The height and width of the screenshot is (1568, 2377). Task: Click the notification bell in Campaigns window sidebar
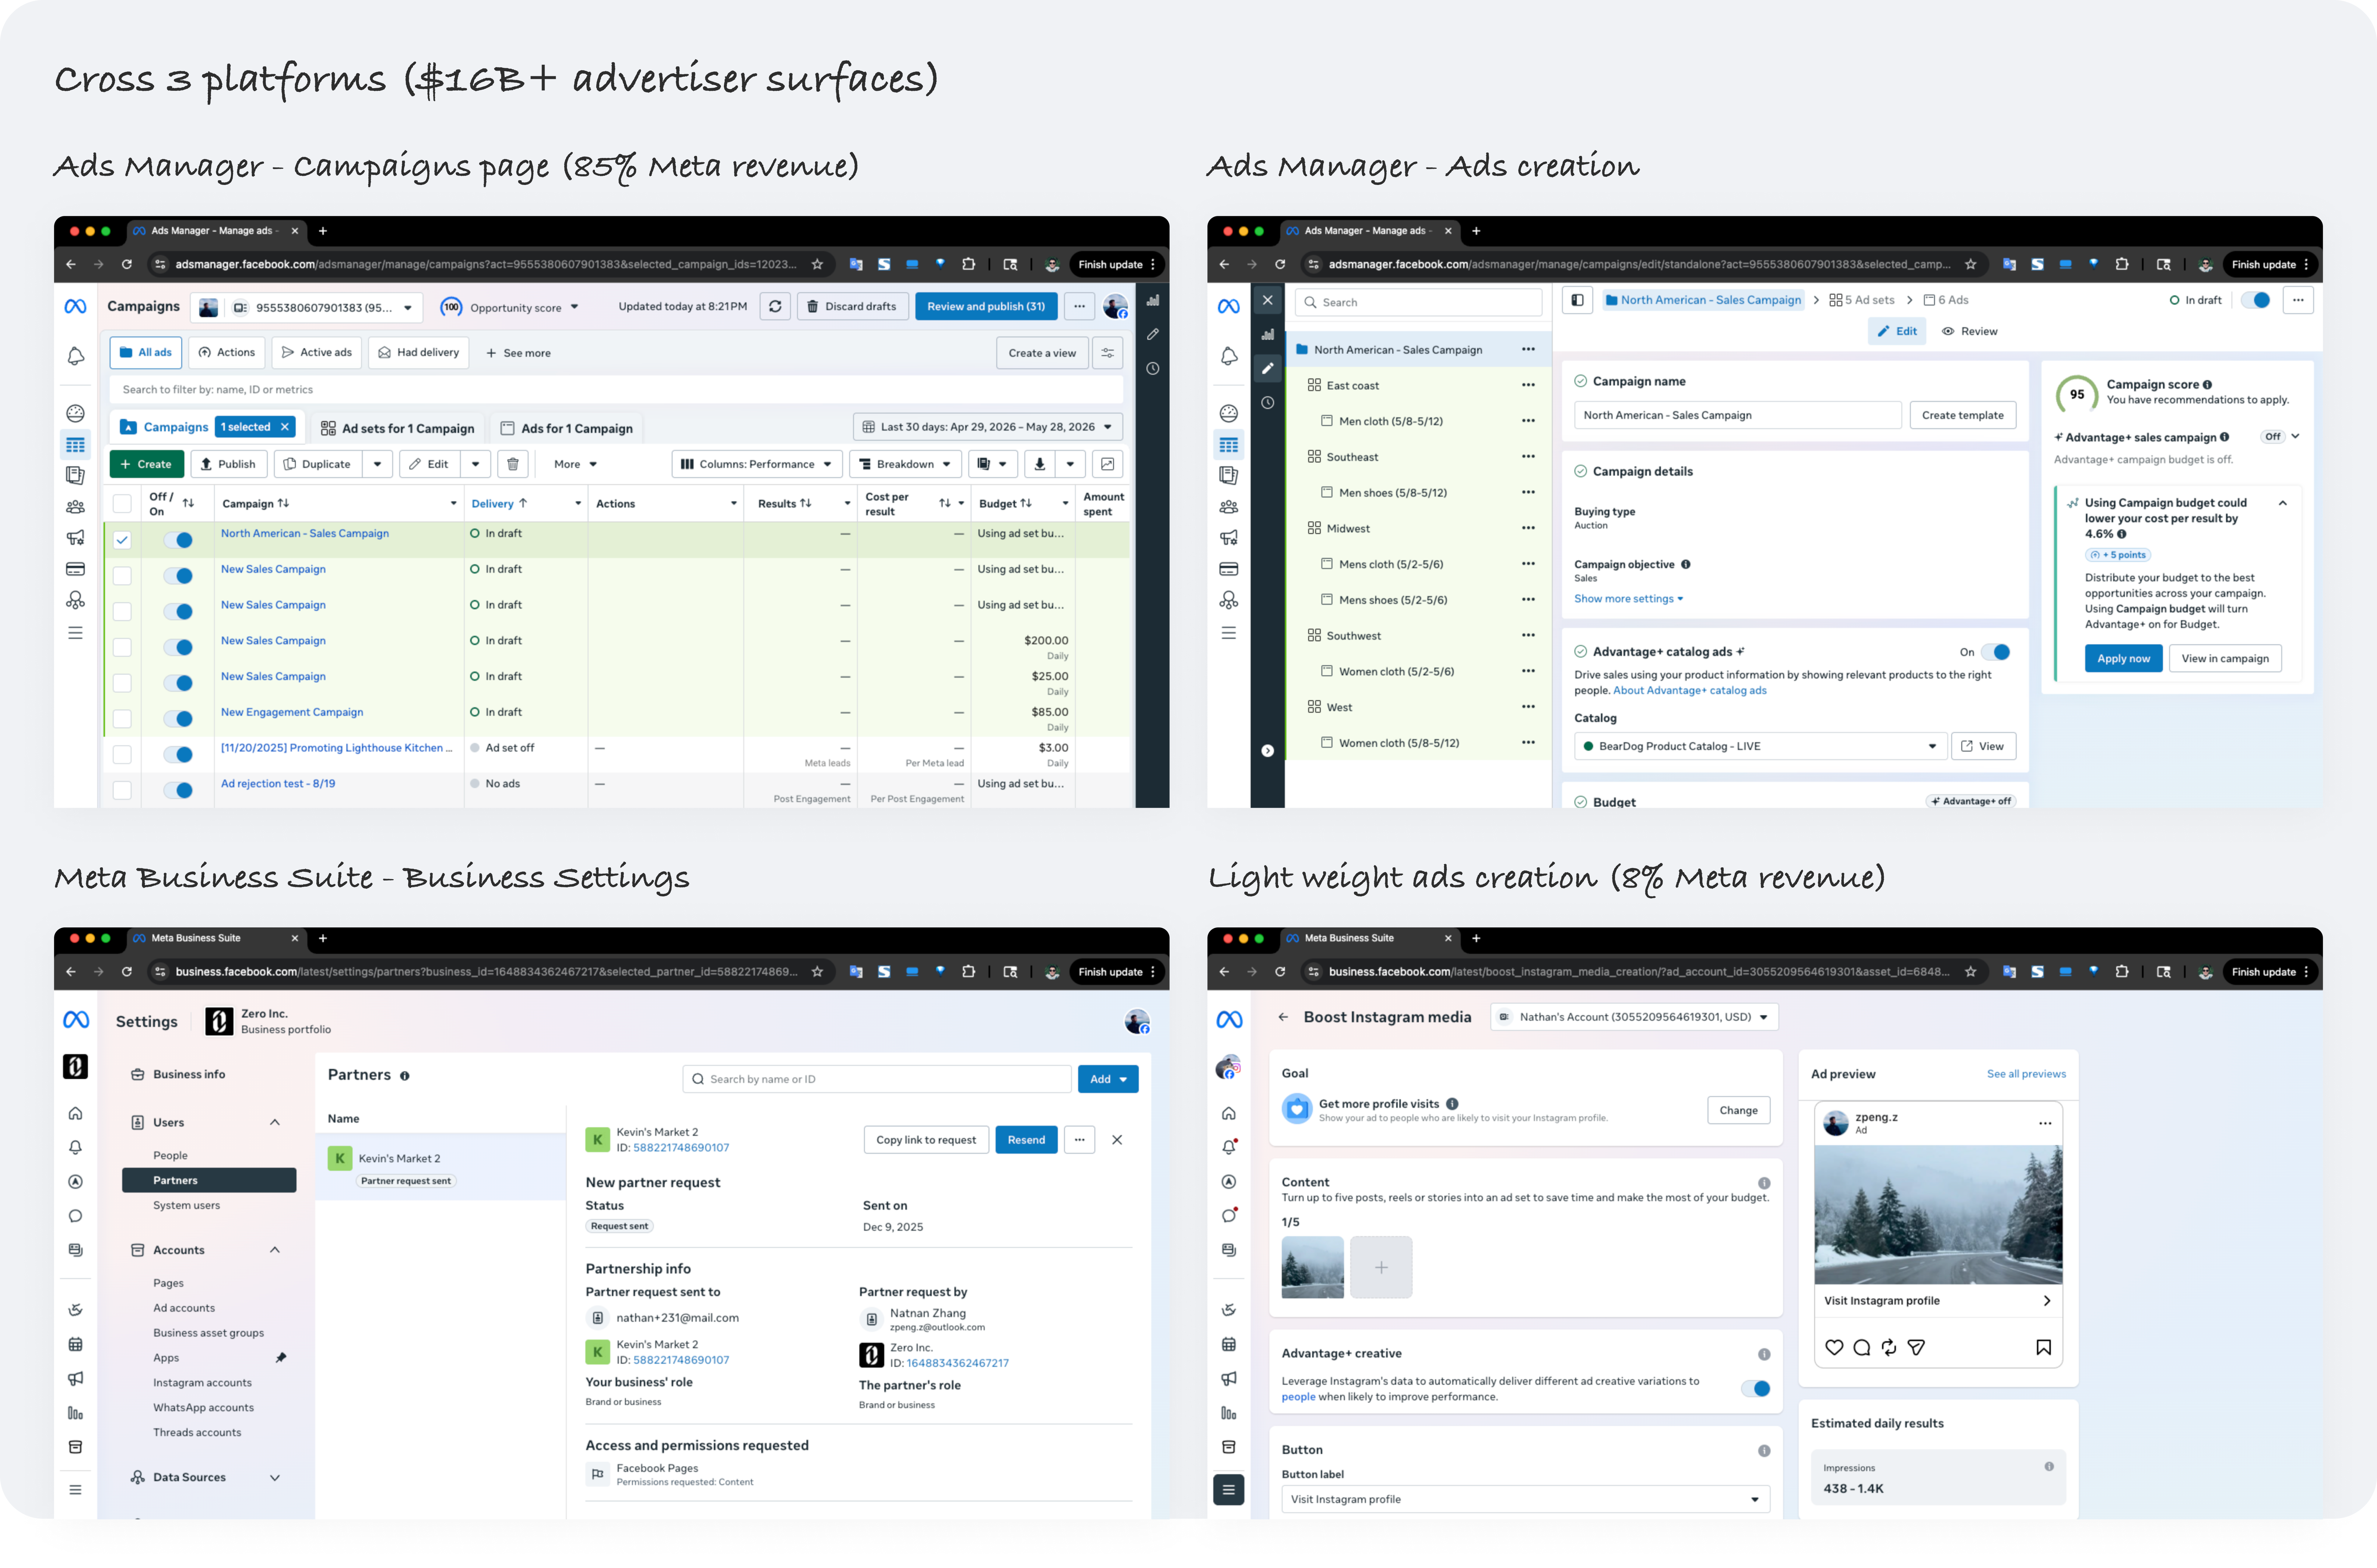tap(76, 356)
